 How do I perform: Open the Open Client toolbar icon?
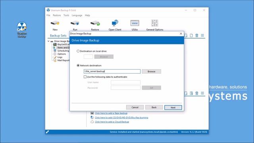[x=115, y=23]
